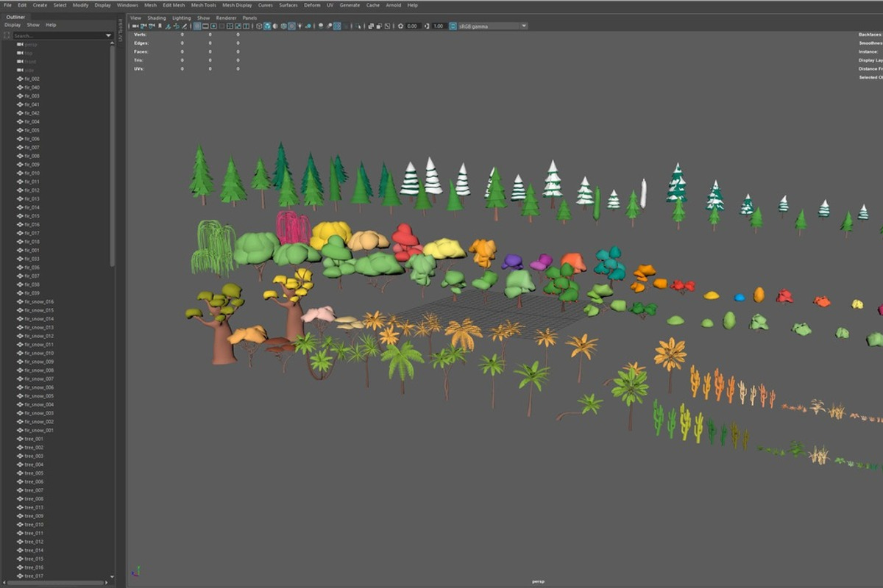Screen dimensions: 883x588
Task: Click the persp camera icon in Outliner
Action: [x=20, y=44]
